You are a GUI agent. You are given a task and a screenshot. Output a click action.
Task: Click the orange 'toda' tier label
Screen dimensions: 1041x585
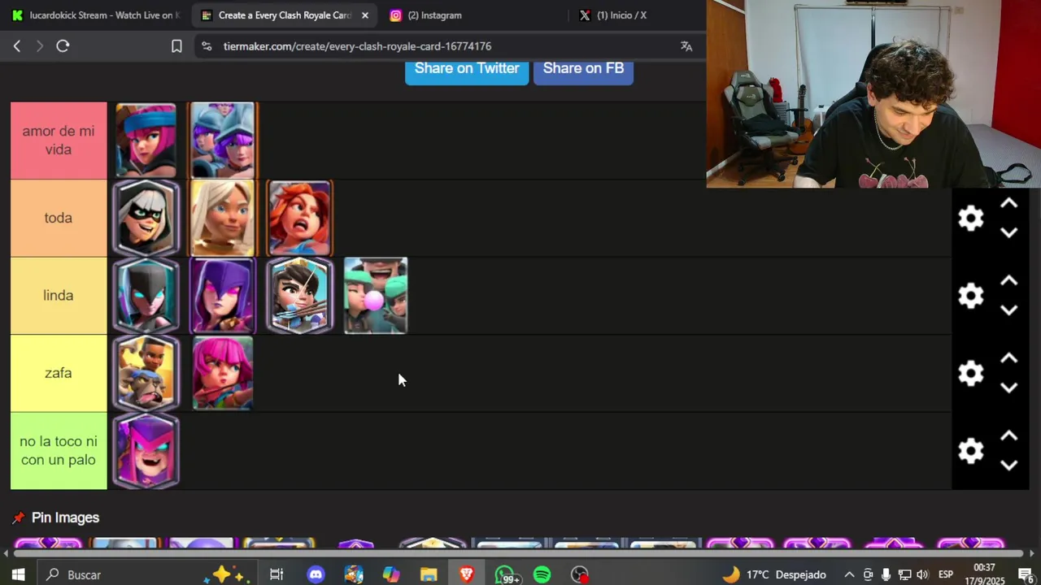point(59,218)
